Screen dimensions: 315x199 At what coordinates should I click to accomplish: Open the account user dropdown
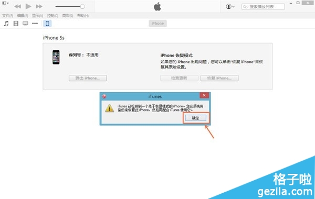[230, 6]
